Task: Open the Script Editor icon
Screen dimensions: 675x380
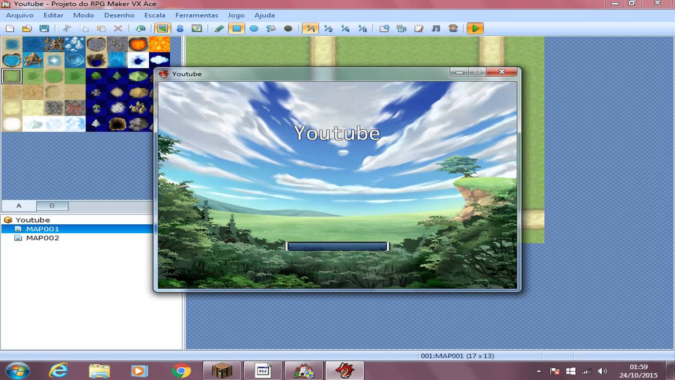Action: pos(419,28)
